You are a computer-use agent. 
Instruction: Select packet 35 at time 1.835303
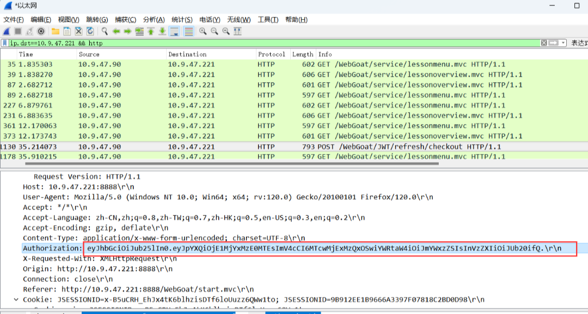point(294,64)
